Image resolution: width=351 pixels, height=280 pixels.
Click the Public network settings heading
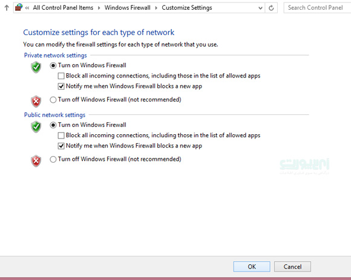[x=54, y=115]
